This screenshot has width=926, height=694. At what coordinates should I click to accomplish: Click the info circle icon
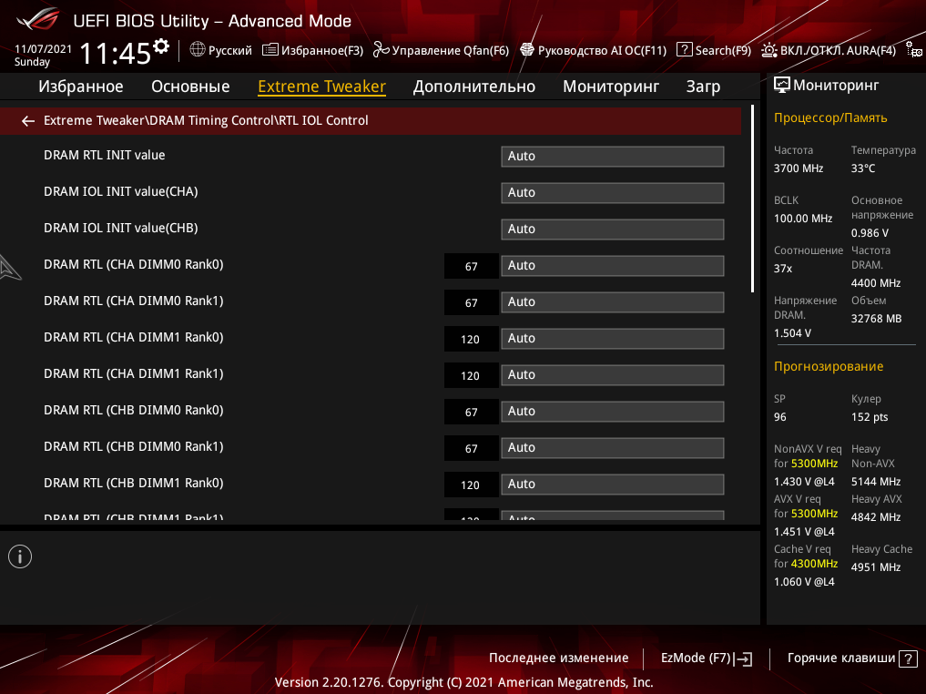click(20, 556)
